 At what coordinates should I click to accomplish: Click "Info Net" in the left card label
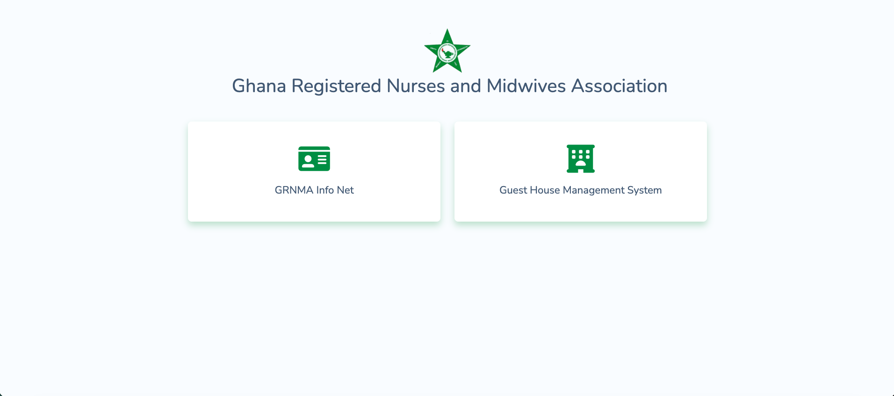pos(335,190)
